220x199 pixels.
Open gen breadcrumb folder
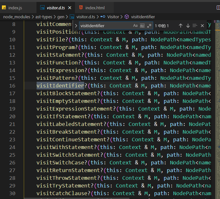pos(61,17)
